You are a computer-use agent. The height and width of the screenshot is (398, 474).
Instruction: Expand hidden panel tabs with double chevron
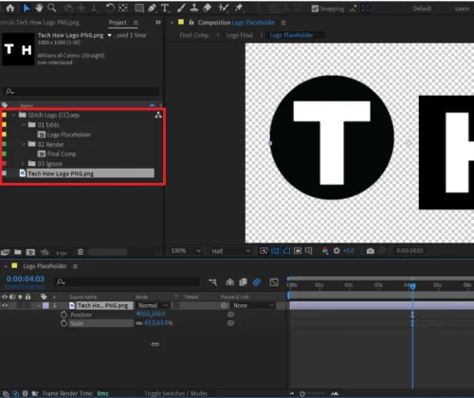point(158,23)
